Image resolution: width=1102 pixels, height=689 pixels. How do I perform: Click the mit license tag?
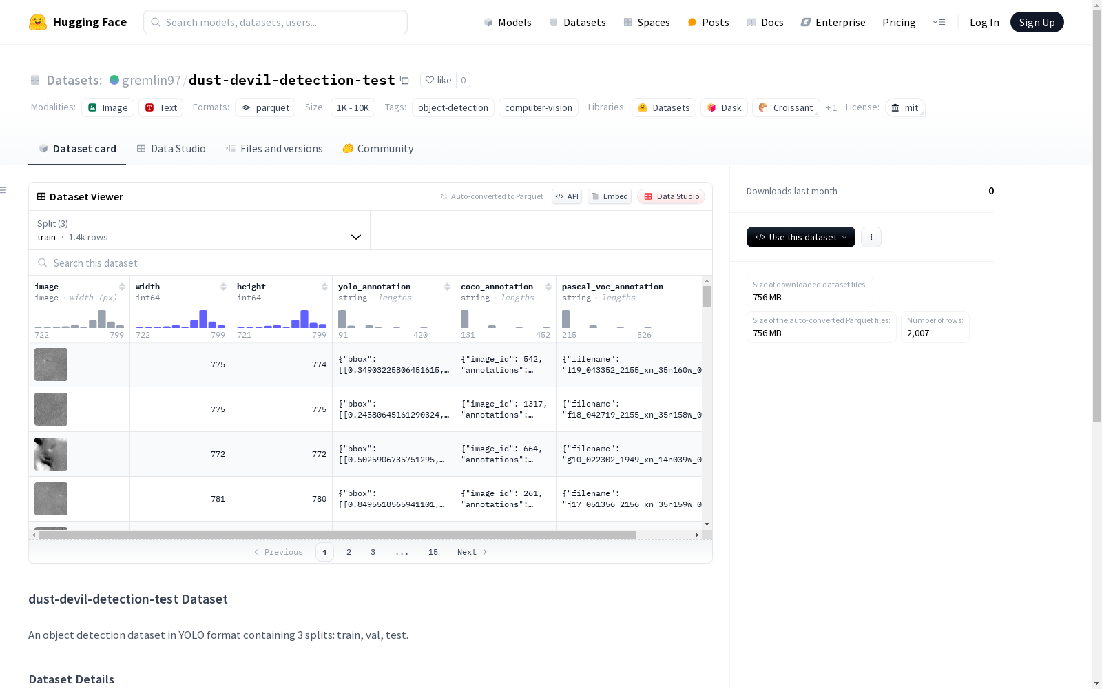tap(905, 107)
